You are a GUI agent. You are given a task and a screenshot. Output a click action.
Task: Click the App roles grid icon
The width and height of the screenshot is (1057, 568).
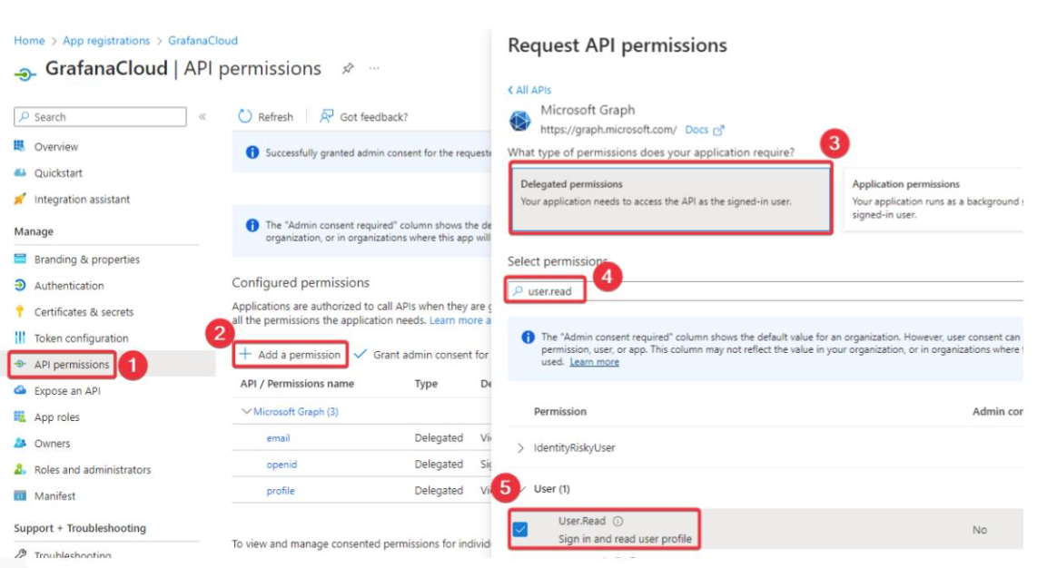coord(20,416)
